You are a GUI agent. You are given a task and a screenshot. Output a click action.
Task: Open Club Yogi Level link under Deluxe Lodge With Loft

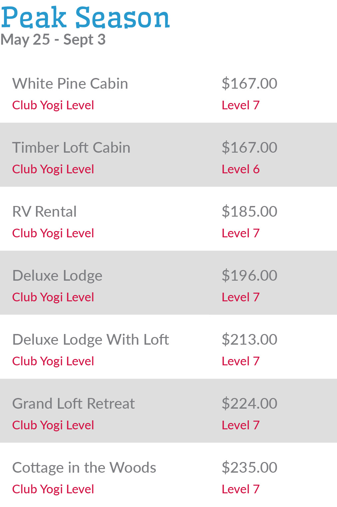click(x=53, y=361)
